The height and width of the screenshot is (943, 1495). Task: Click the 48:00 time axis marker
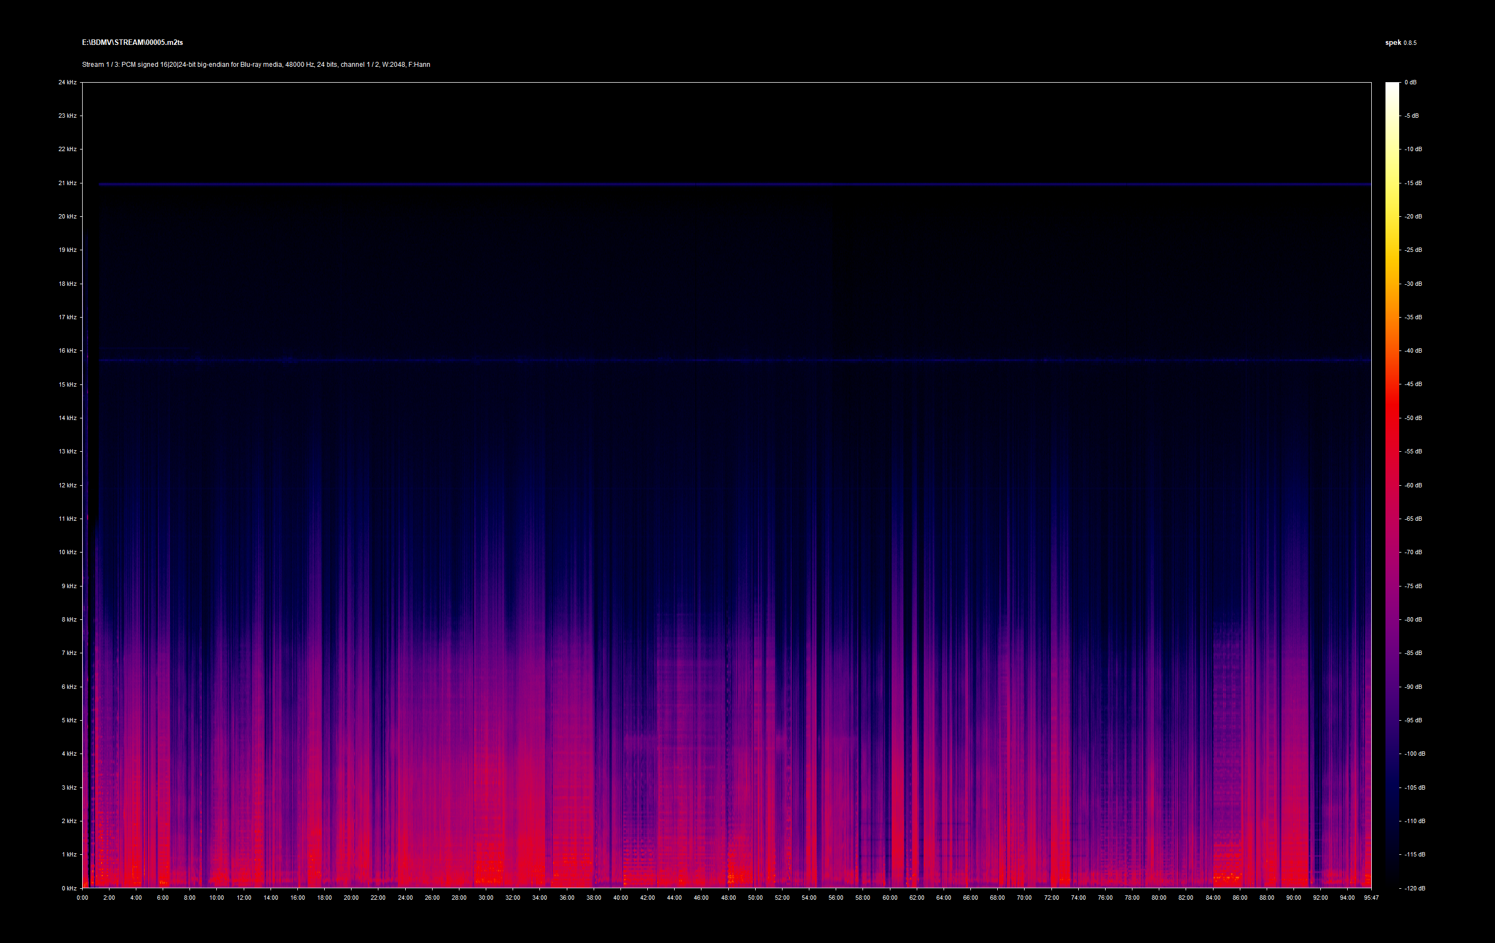728,898
